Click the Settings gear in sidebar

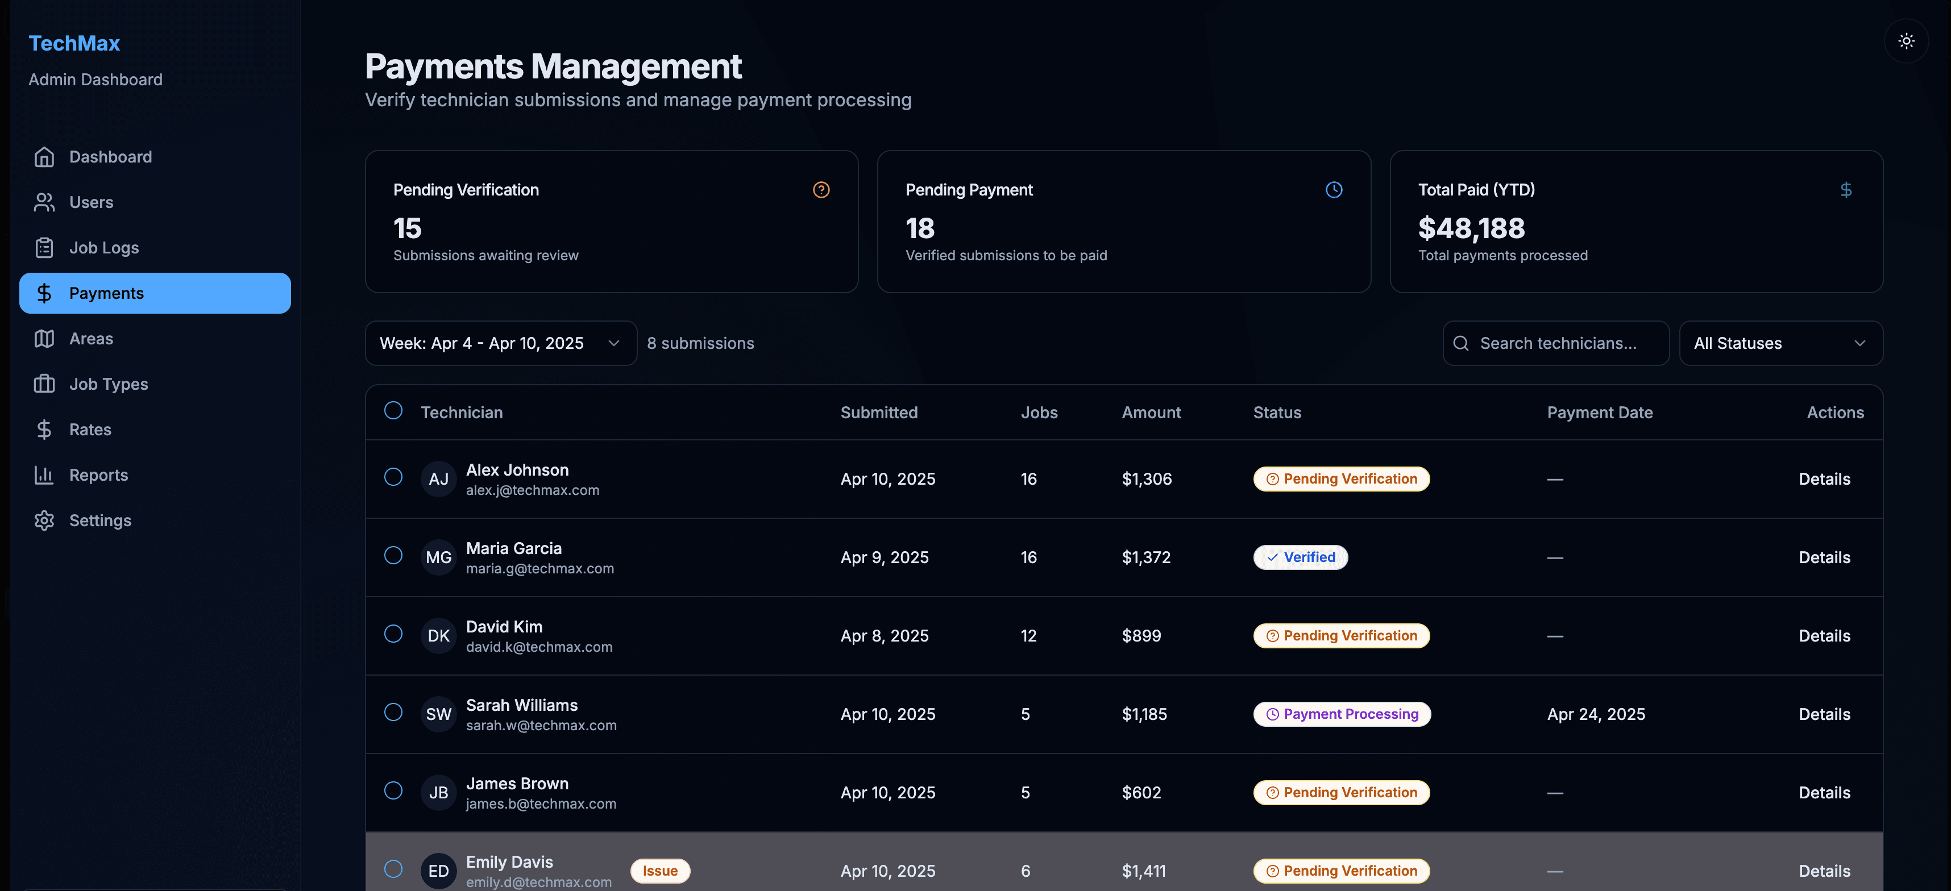45,520
